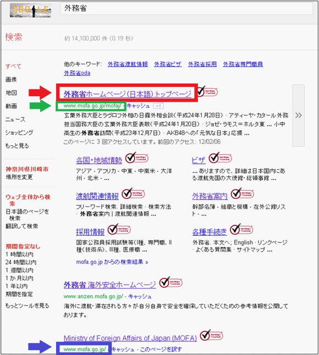Click このページを訳す translate link

pyautogui.click(x=161, y=350)
